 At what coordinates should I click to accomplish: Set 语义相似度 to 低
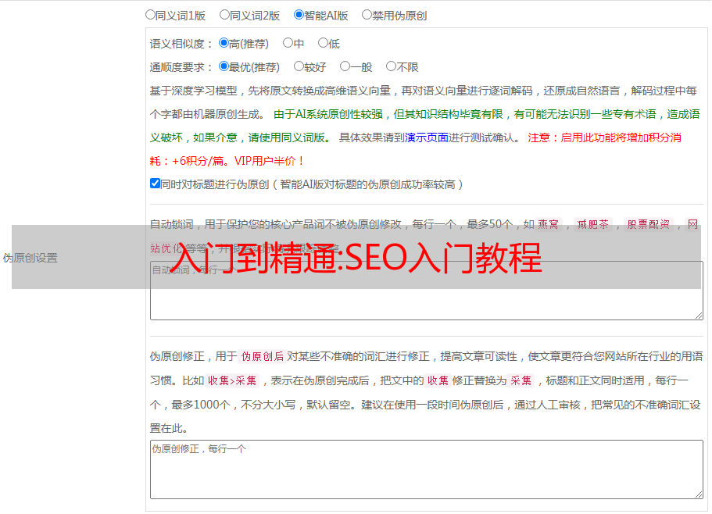323,43
